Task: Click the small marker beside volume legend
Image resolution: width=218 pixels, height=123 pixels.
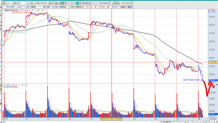Action: 3,85
